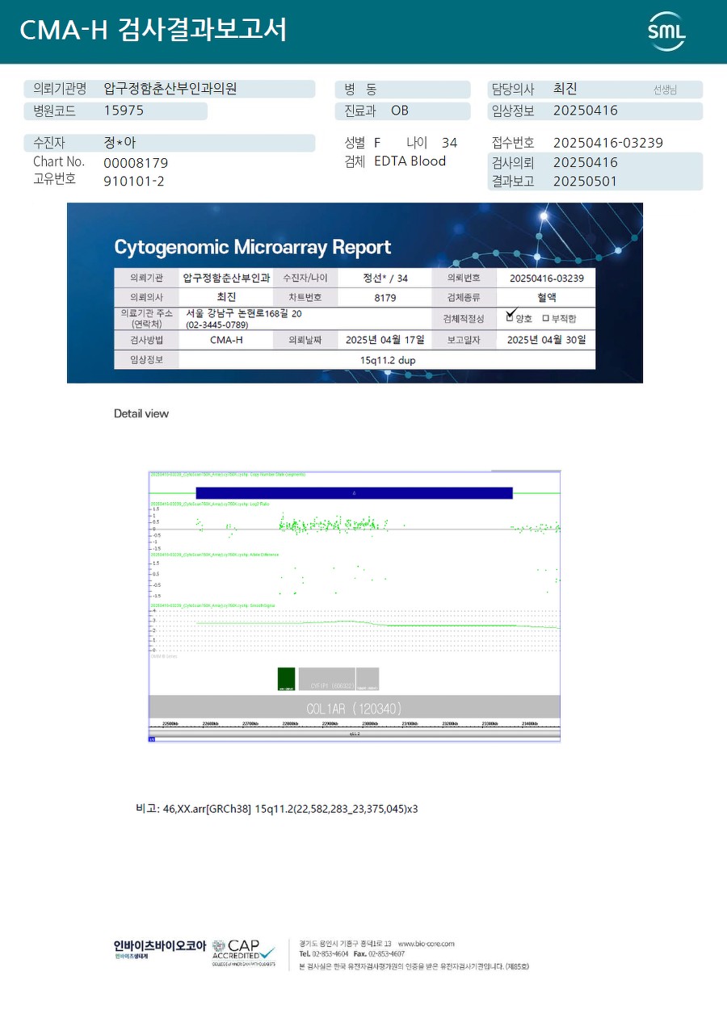
Task: Select the CYFIP1 (606322) gene box
Action: [x=326, y=679]
